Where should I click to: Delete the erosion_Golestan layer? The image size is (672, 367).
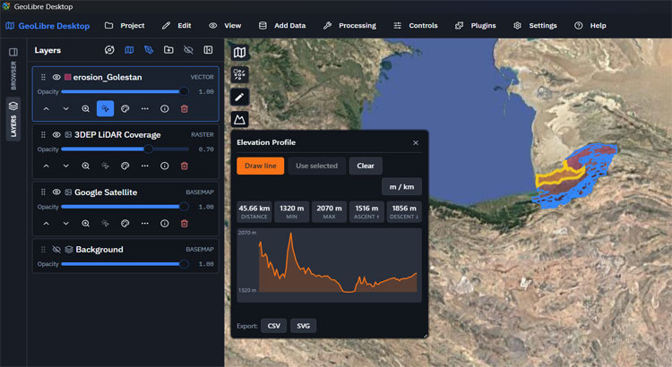[185, 109]
